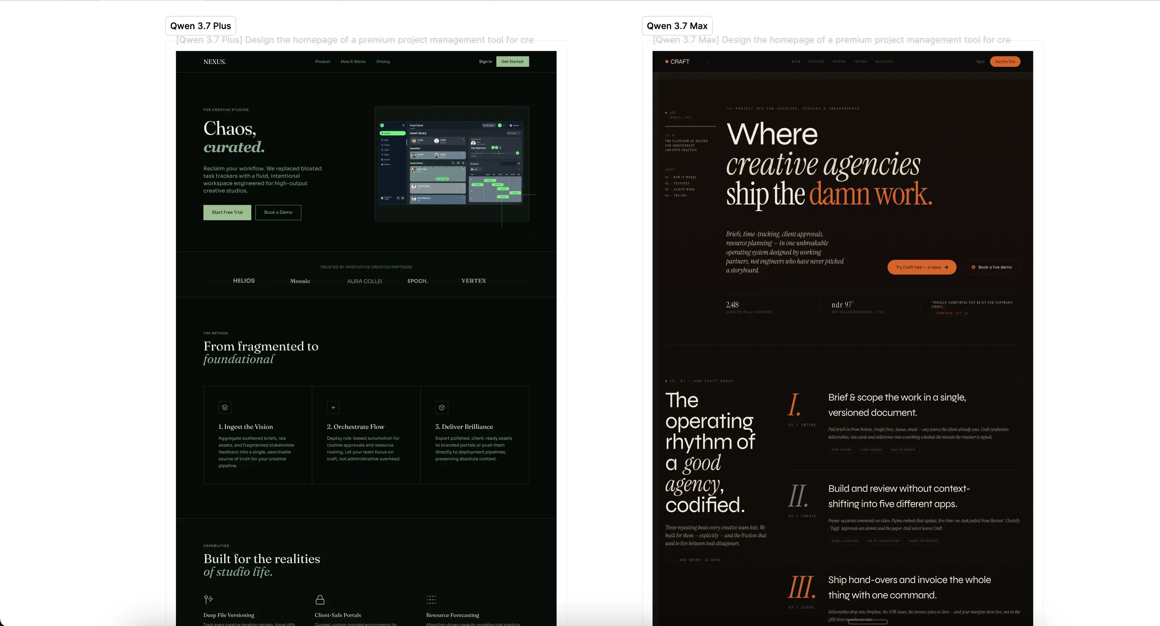Click the AVG SETUP: 11 DAYS text
Screen dimensions: 1160x626
(x=700, y=560)
